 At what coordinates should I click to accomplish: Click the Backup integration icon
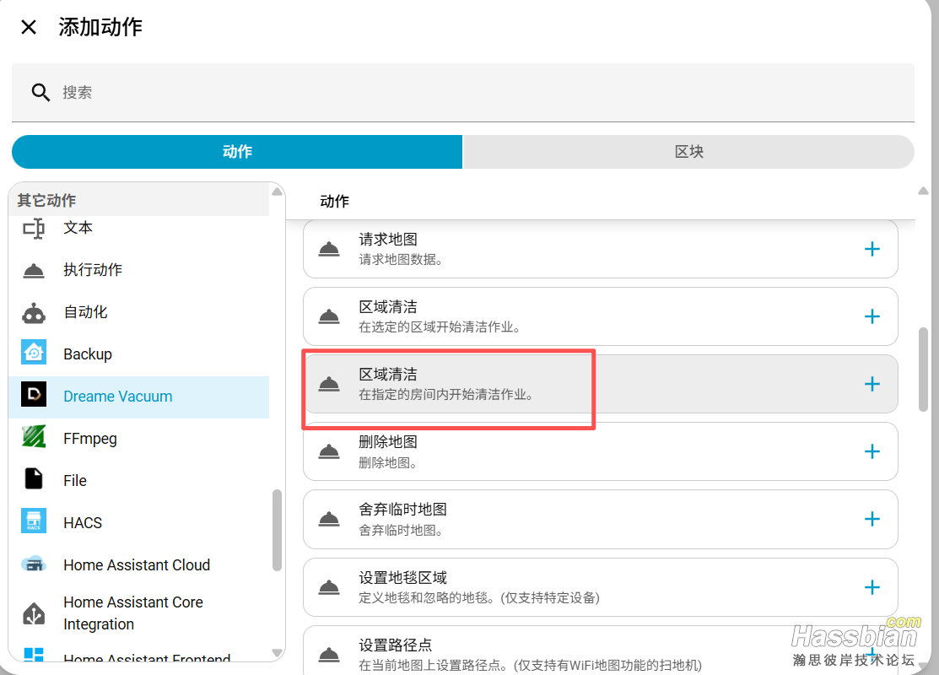pyautogui.click(x=34, y=354)
